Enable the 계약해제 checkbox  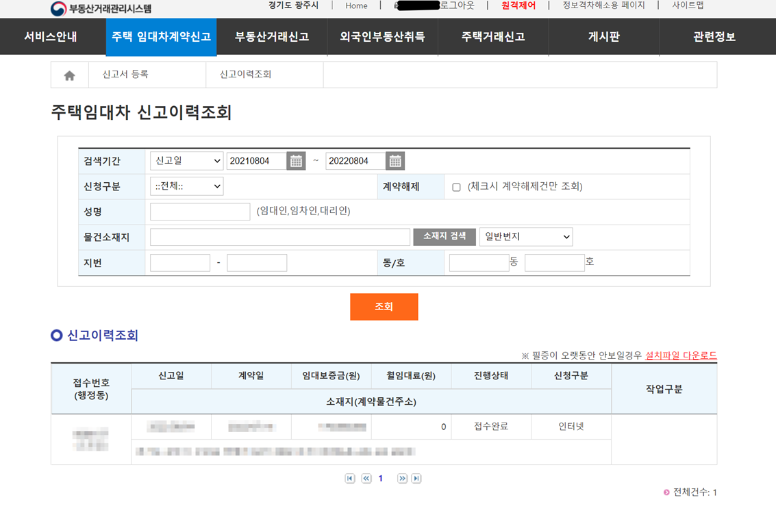[x=455, y=186]
